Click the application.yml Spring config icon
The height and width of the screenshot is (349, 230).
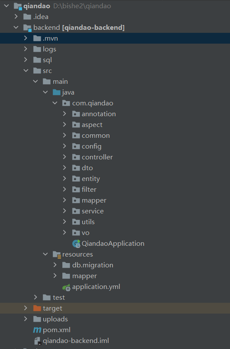67,287
